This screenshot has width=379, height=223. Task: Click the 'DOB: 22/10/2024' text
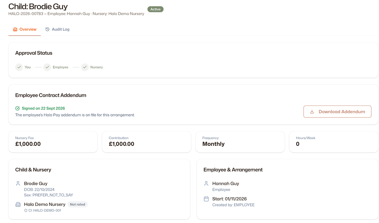[x=39, y=189]
